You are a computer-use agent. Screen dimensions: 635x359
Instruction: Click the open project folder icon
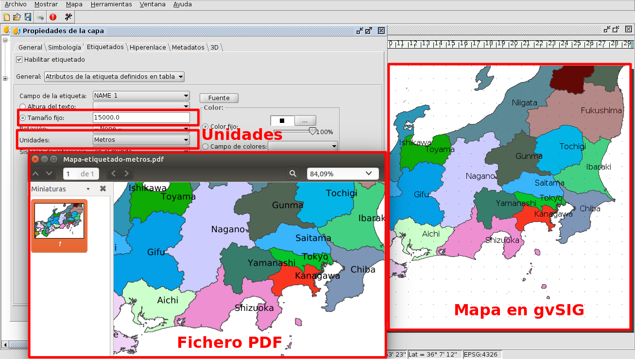coord(17,17)
